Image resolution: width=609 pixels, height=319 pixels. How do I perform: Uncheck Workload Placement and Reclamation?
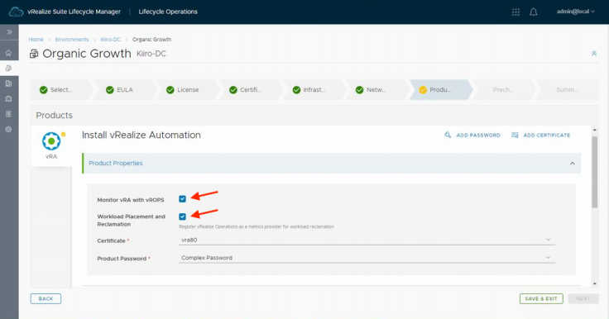pos(182,217)
